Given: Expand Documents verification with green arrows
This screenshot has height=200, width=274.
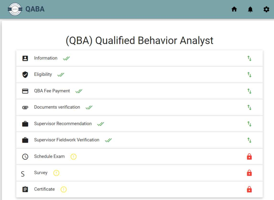Looking at the screenshot, I should pyautogui.click(x=249, y=107).
